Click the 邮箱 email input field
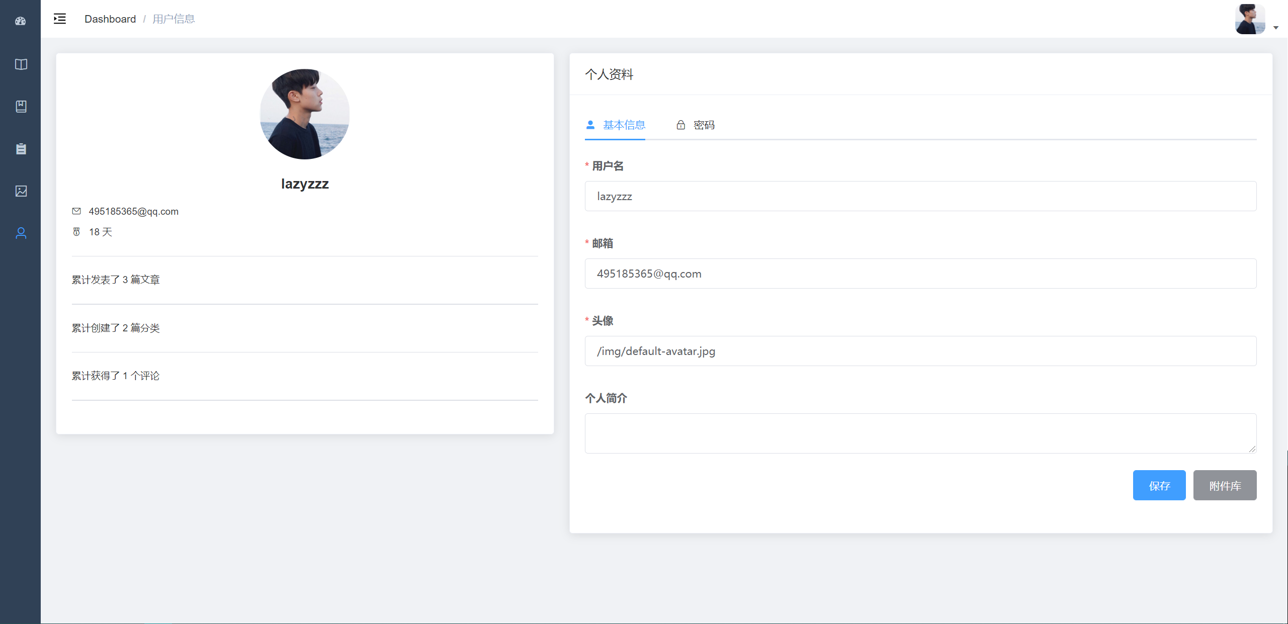Viewport: 1288px width, 624px height. [x=920, y=274]
